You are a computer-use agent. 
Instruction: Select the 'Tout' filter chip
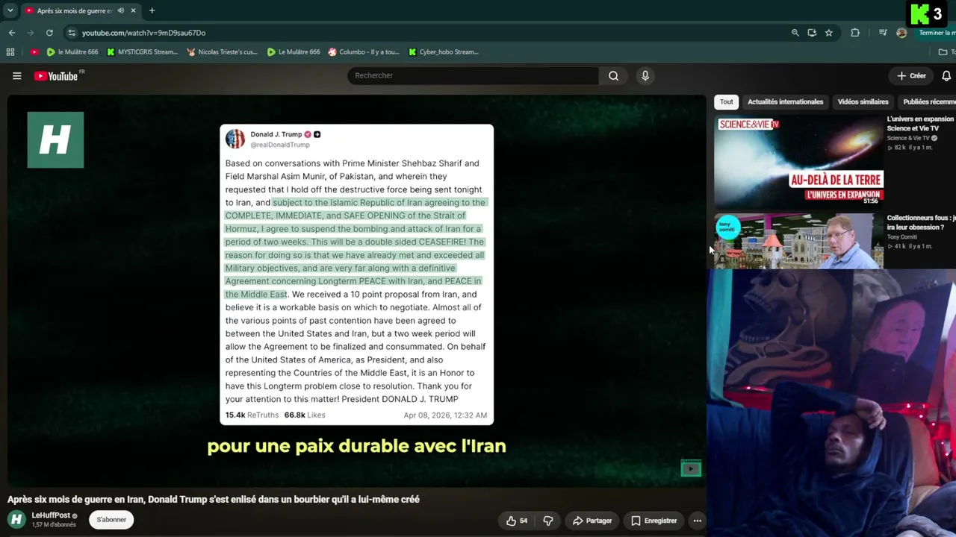(727, 102)
